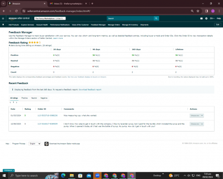Open Manage All Inventory menu item
The image size is (223, 179).
130,25
